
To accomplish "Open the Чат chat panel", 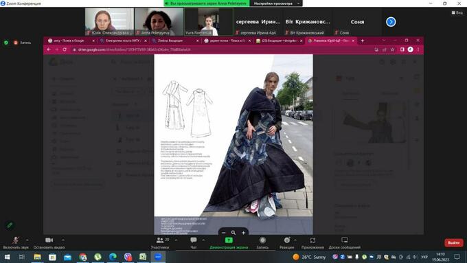I will [194, 243].
